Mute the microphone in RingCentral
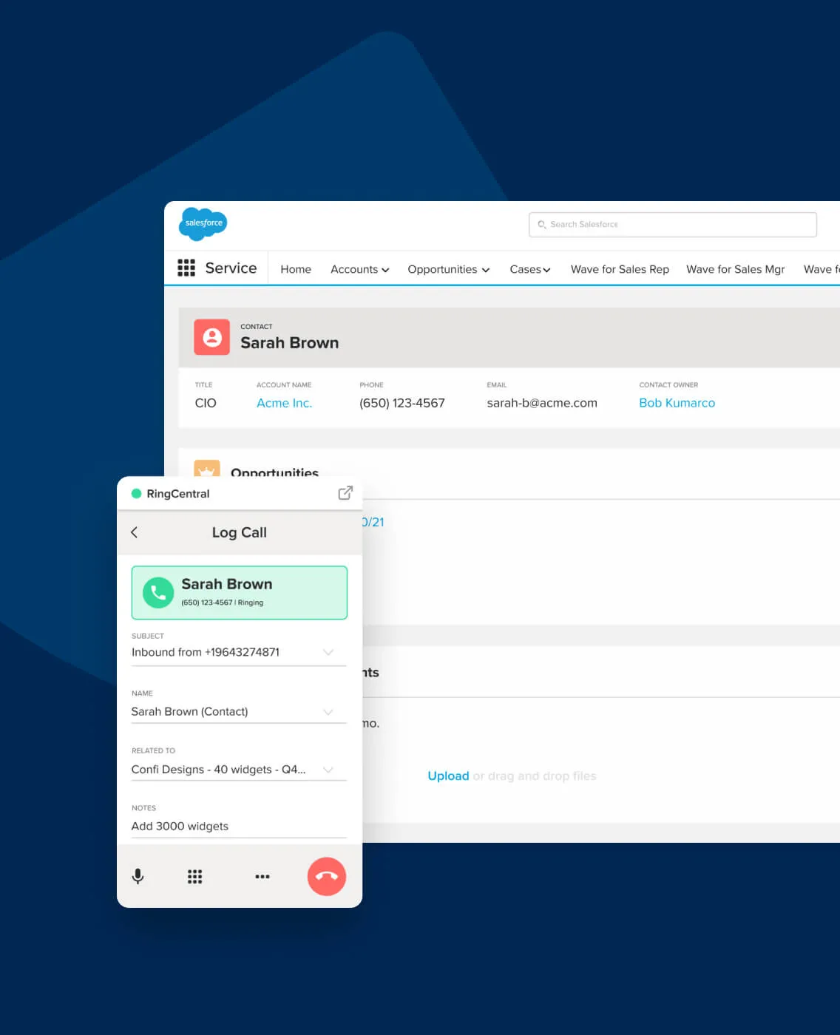Image resolution: width=840 pixels, height=1035 pixels. point(138,876)
